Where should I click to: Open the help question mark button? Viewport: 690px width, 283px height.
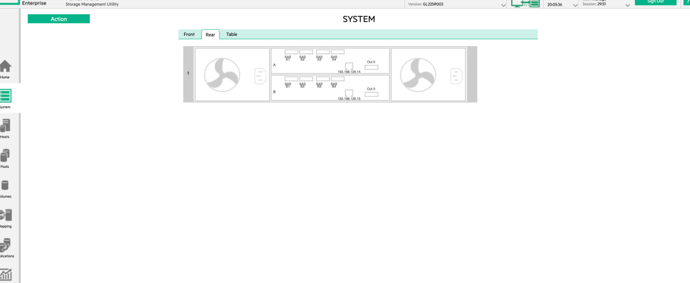(x=687, y=2)
